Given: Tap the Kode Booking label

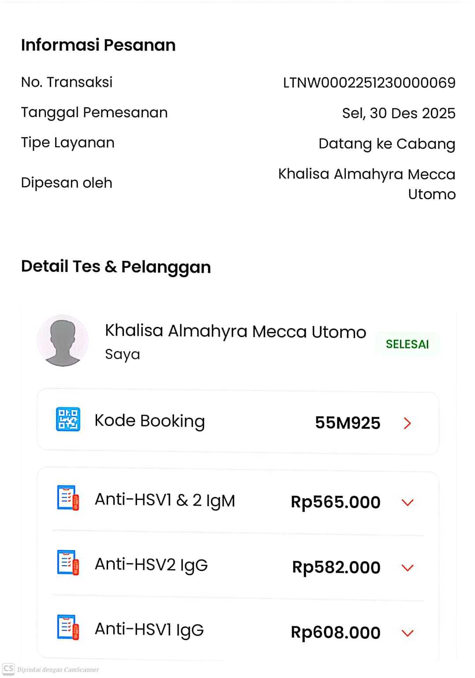Looking at the screenshot, I should click(150, 421).
